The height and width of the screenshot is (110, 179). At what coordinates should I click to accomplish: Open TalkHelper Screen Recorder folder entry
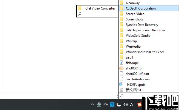point(149,30)
